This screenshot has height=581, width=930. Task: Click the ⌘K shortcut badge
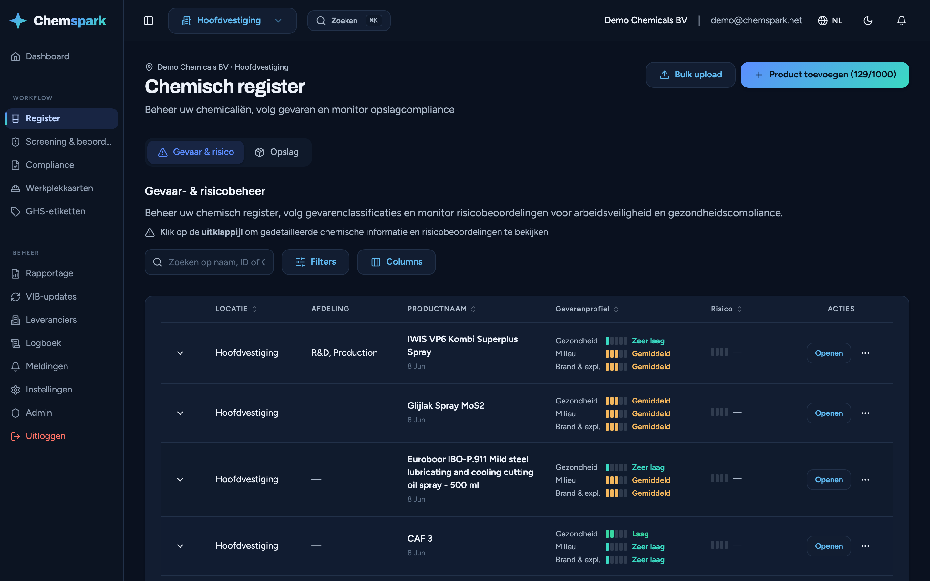point(374,20)
